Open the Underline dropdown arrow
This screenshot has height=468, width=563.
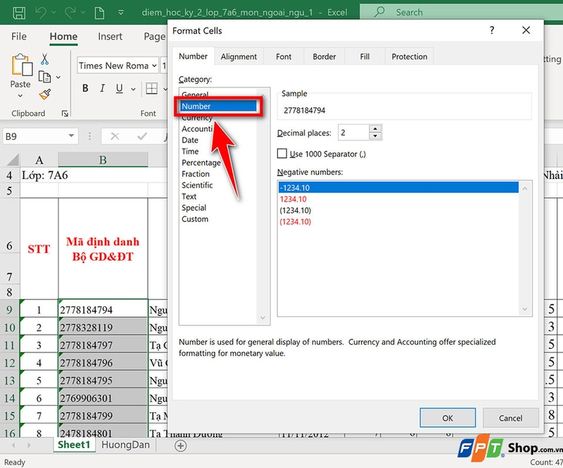pyautogui.click(x=132, y=89)
